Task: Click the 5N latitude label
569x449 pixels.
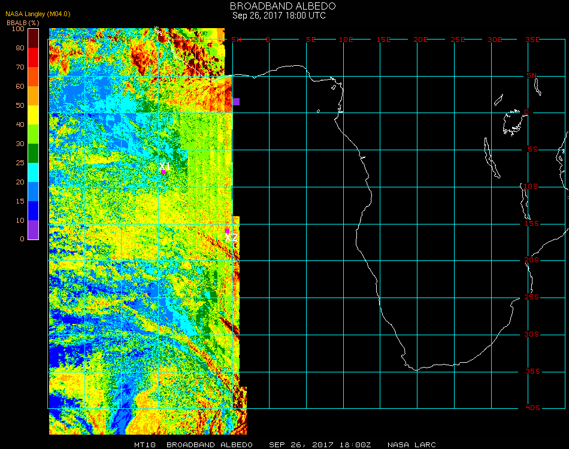Action: pyautogui.click(x=532, y=75)
